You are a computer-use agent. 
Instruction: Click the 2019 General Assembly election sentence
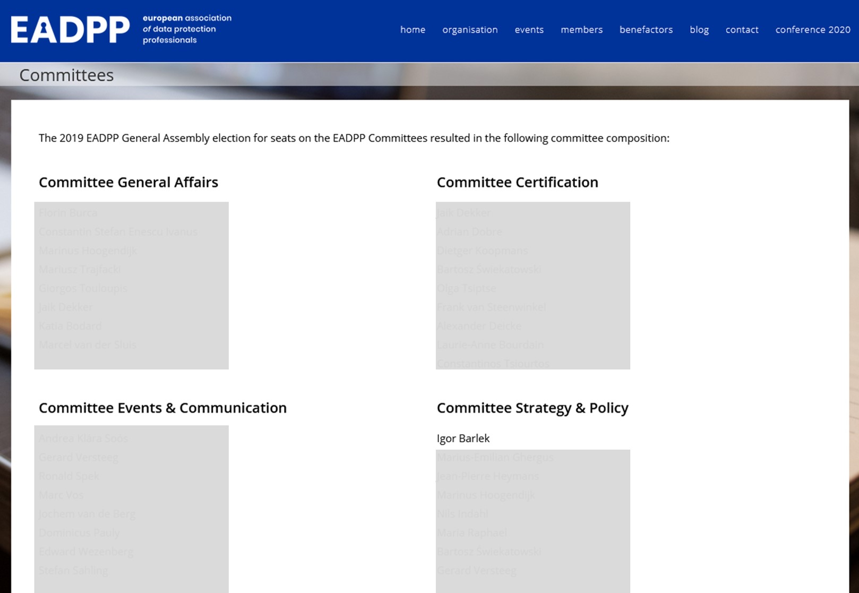coord(354,138)
